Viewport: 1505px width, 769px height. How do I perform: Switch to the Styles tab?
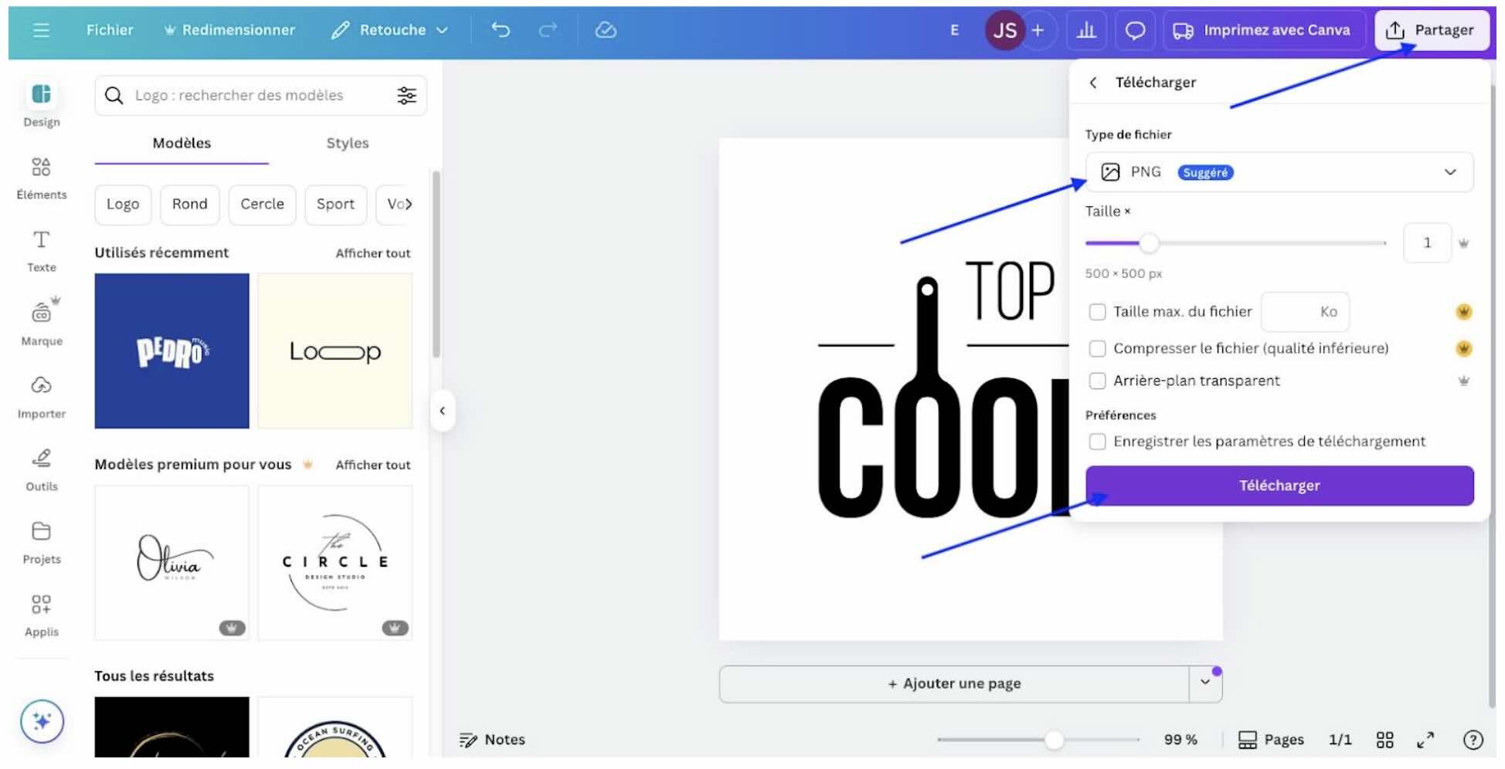[348, 144]
